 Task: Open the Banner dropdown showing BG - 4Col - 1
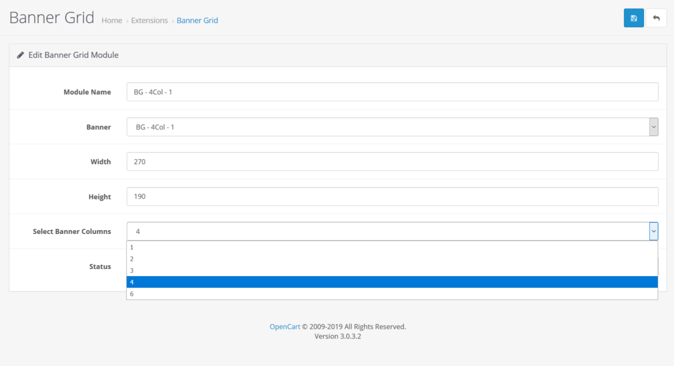click(x=392, y=127)
